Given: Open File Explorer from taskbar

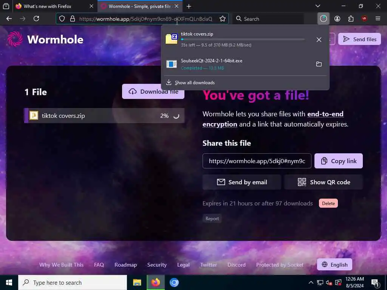Looking at the screenshot, I should point(137,282).
